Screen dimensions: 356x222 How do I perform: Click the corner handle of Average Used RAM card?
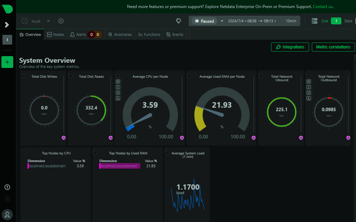pos(189,76)
